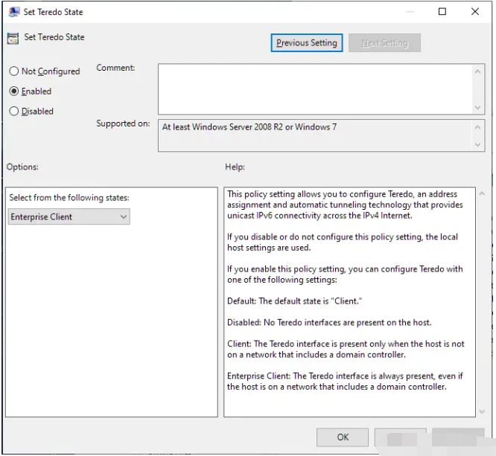
Task: Close the Set Teredo State window
Action: (x=475, y=12)
